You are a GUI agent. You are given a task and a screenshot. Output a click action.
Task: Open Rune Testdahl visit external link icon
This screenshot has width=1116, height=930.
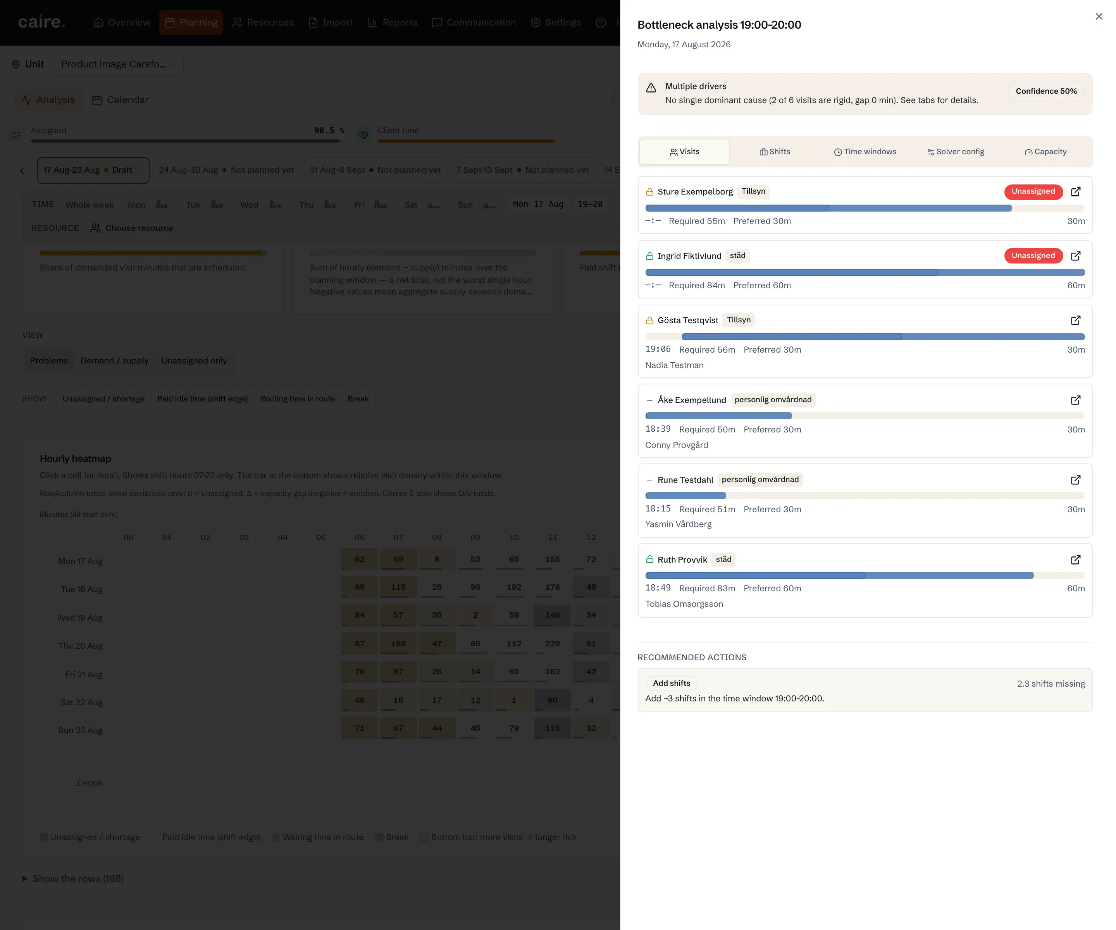pos(1076,479)
